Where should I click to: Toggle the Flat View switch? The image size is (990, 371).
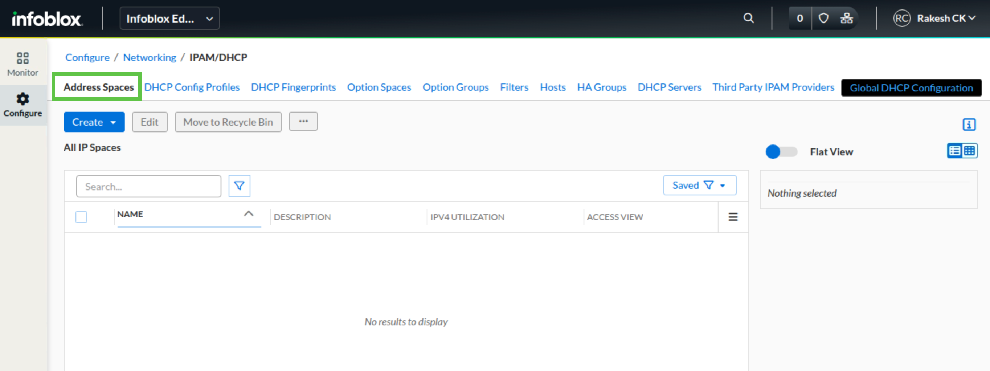click(x=781, y=152)
